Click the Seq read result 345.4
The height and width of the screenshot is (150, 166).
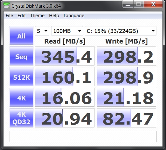[x=65, y=56]
